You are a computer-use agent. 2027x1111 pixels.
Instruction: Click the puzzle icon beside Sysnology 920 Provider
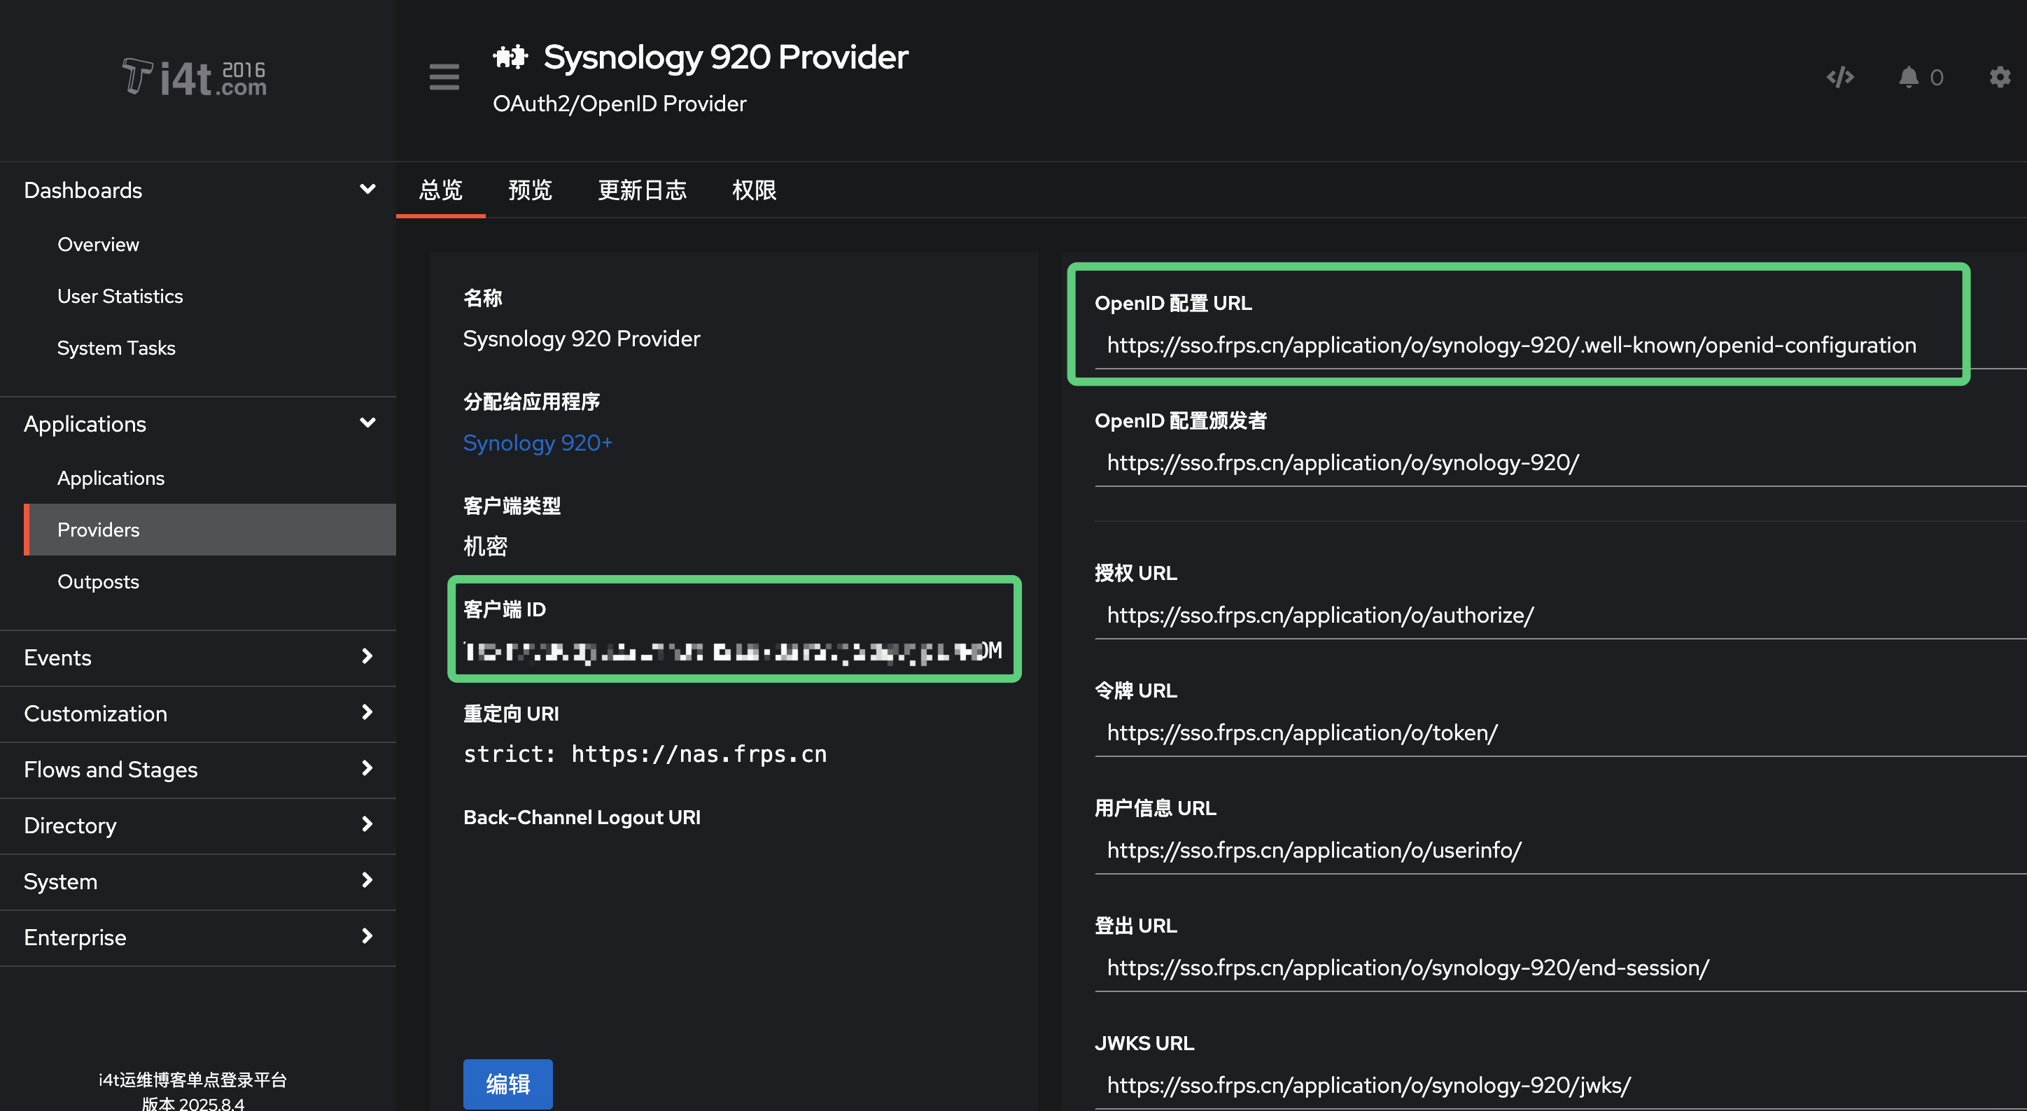coord(511,56)
